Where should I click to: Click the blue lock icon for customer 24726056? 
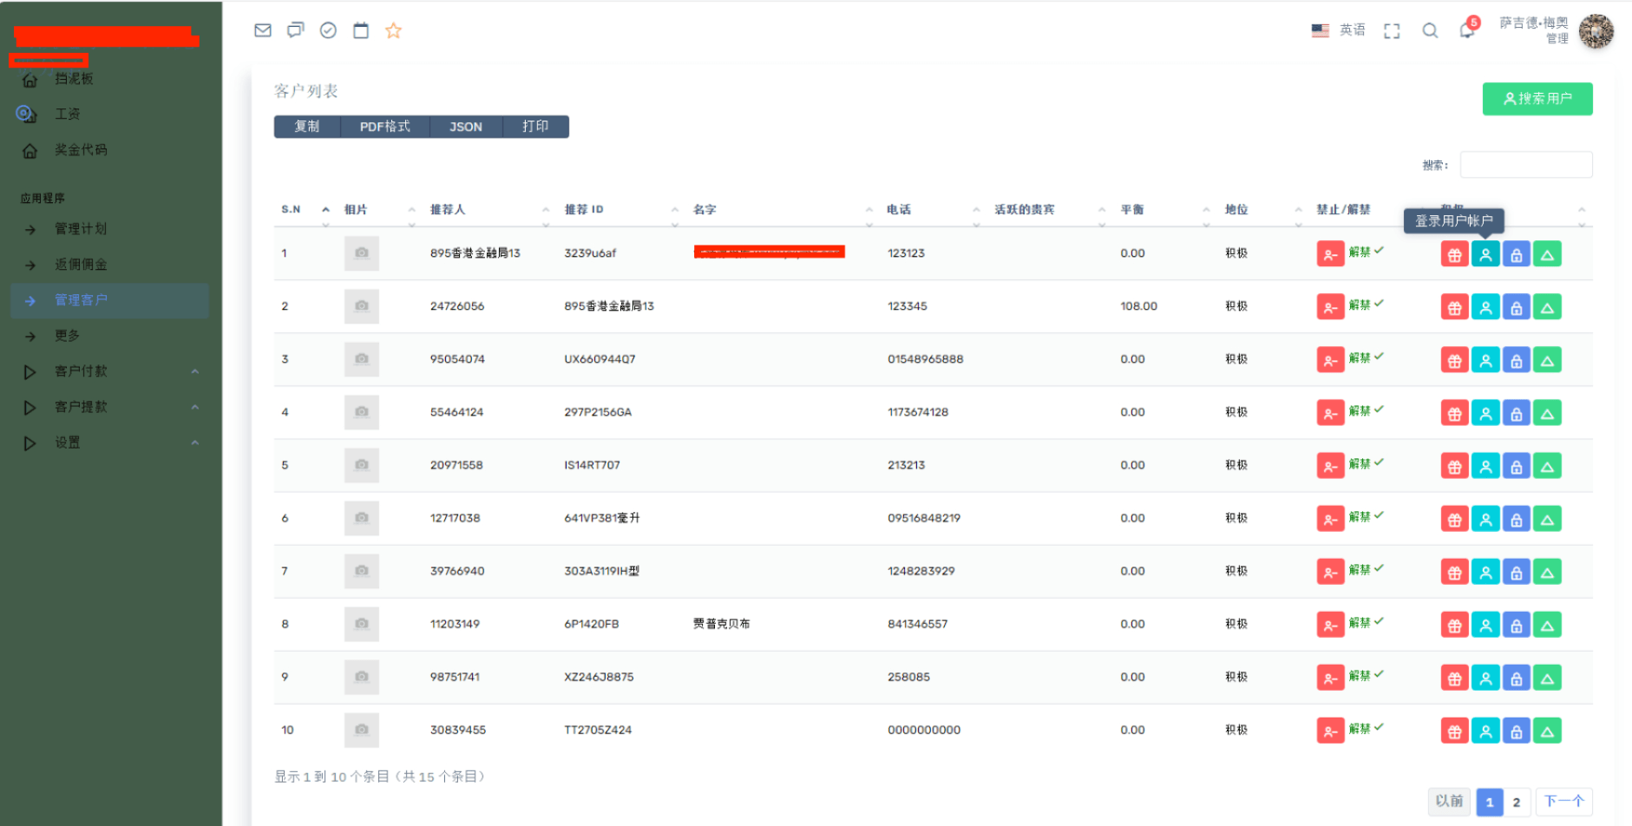point(1516,306)
